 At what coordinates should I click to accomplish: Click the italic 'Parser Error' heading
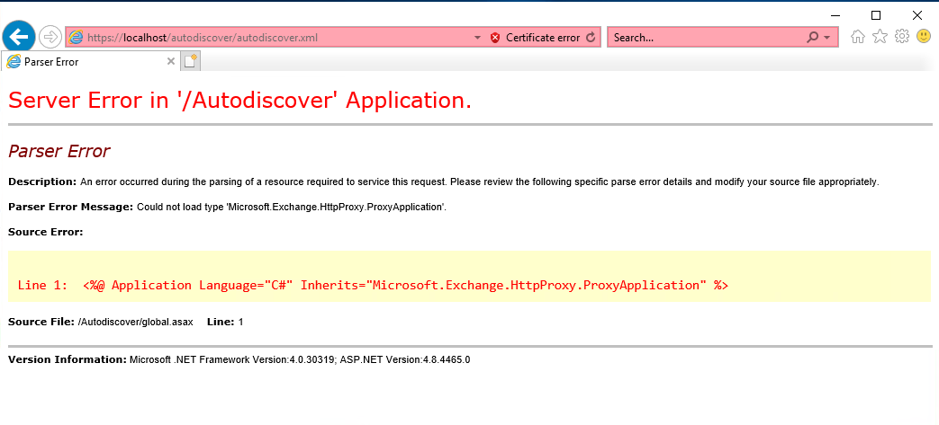59,151
